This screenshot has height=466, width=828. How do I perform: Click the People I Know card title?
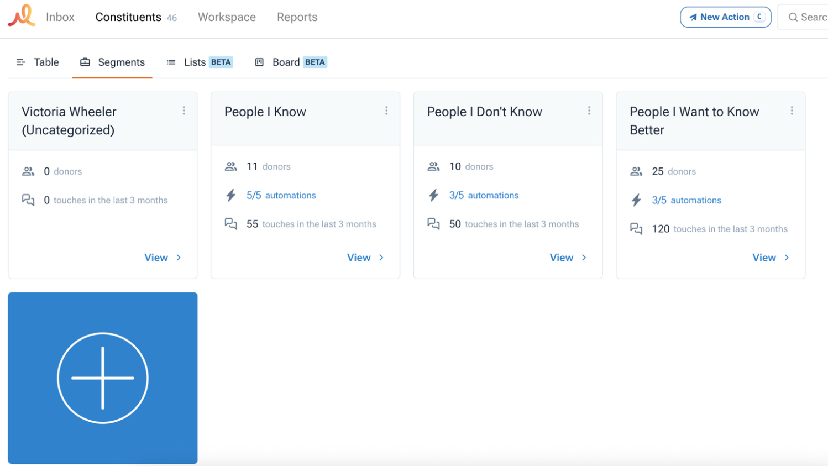[x=265, y=112]
